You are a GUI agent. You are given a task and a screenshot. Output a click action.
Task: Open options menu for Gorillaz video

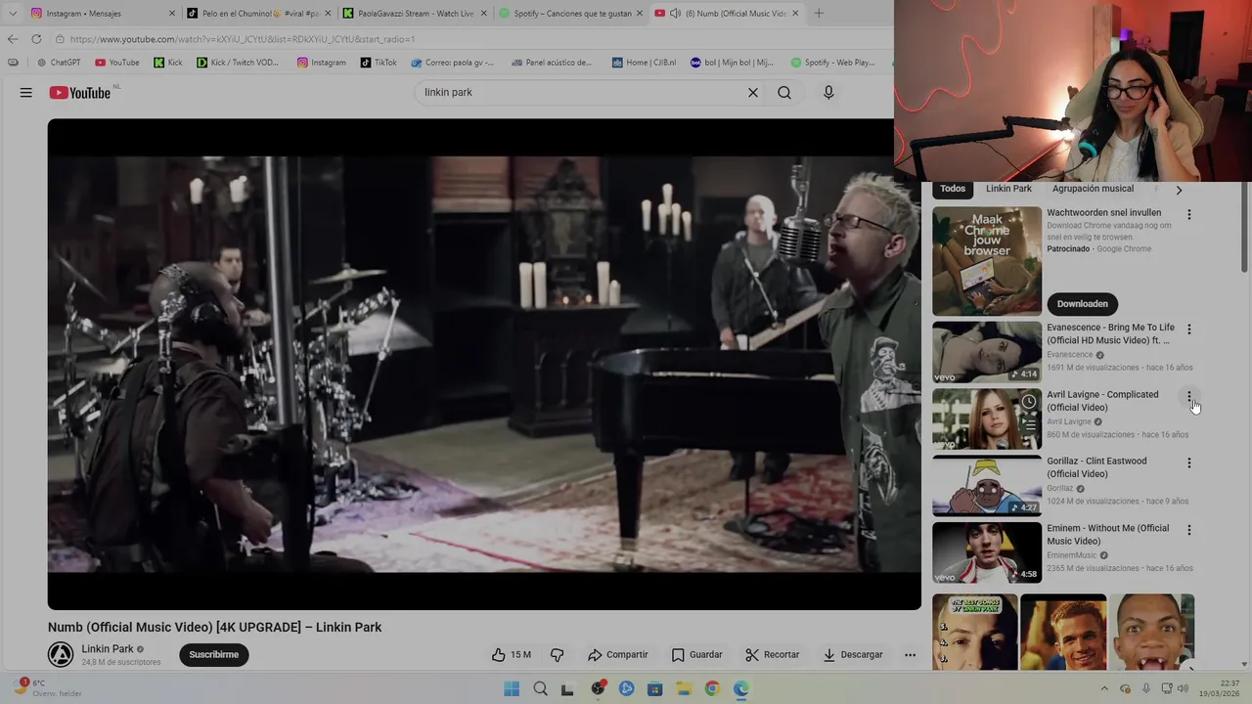(1189, 462)
